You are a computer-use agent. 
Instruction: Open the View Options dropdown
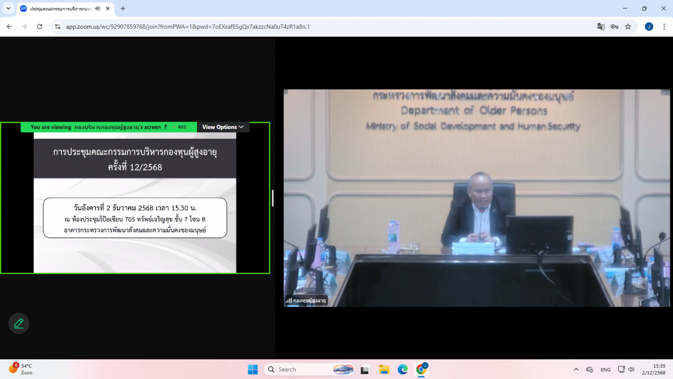pos(223,127)
